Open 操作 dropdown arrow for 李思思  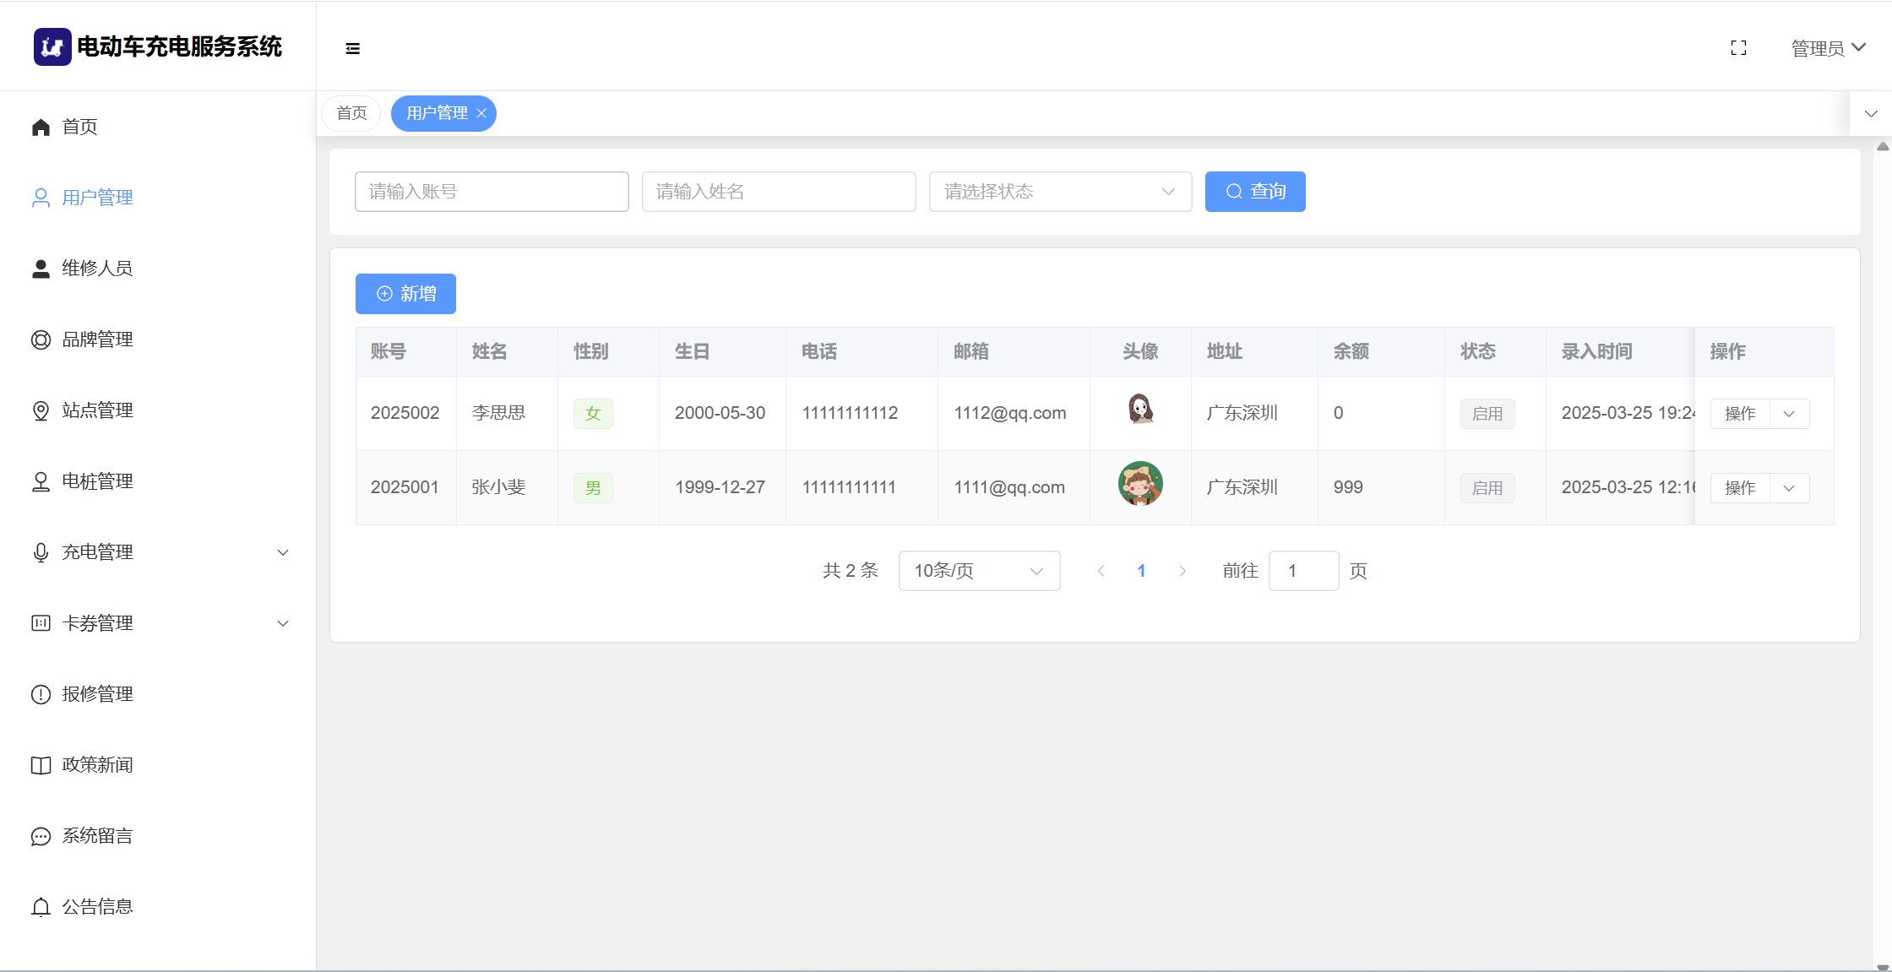tap(1789, 414)
